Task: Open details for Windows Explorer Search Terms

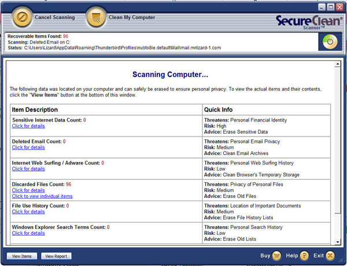Action: pos(28,233)
